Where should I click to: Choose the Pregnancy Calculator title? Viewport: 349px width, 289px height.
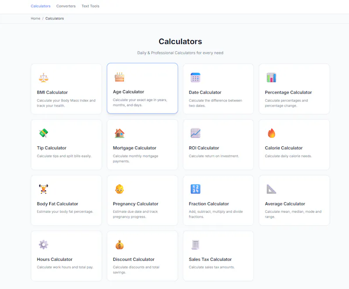[136, 204]
